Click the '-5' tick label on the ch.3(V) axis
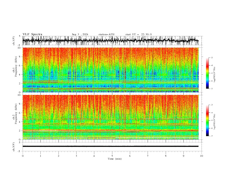Viewport: 227px width, 175px height. (x=19, y=151)
